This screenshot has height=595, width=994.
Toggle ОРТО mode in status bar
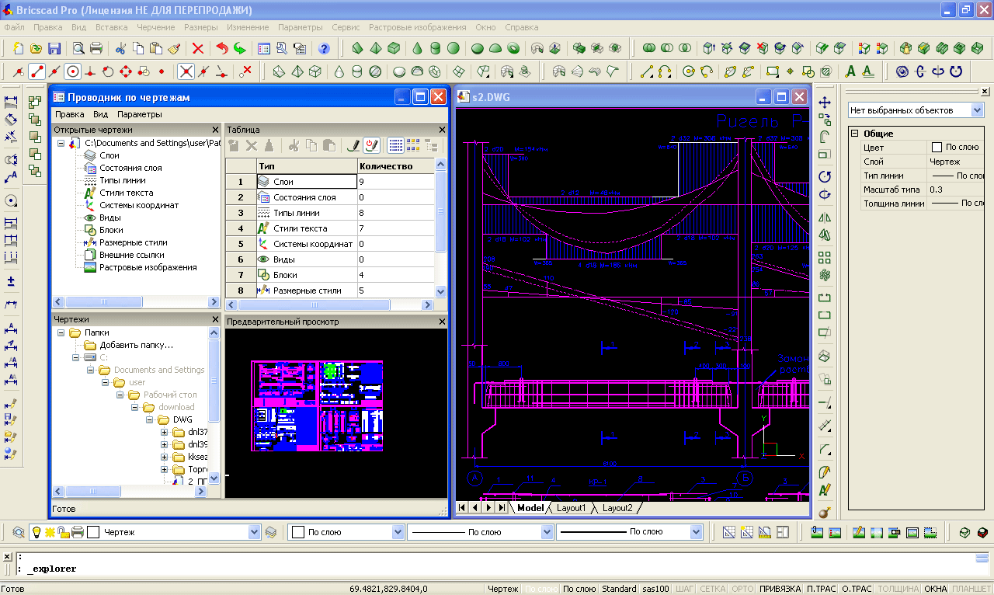click(742, 589)
